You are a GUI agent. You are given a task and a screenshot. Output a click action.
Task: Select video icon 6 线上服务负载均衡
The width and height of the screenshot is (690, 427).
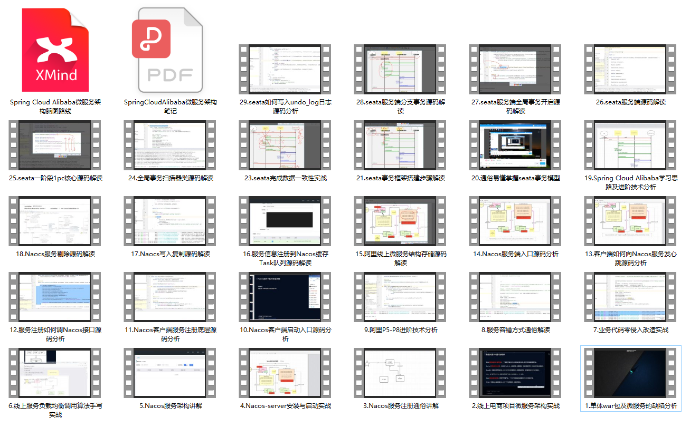click(x=55, y=373)
